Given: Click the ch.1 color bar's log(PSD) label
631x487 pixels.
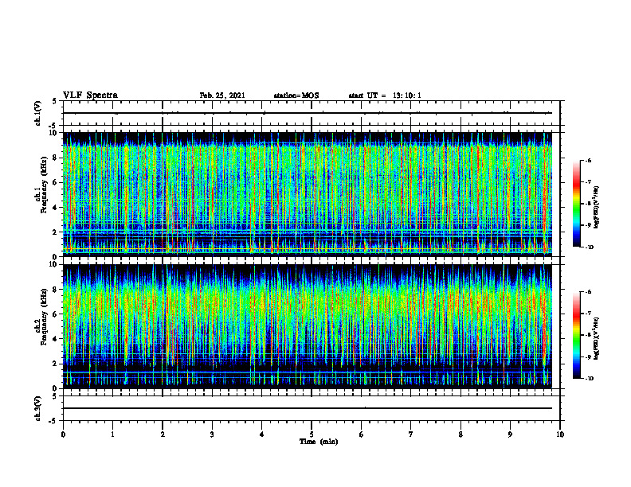Looking at the screenshot, I should [597, 208].
